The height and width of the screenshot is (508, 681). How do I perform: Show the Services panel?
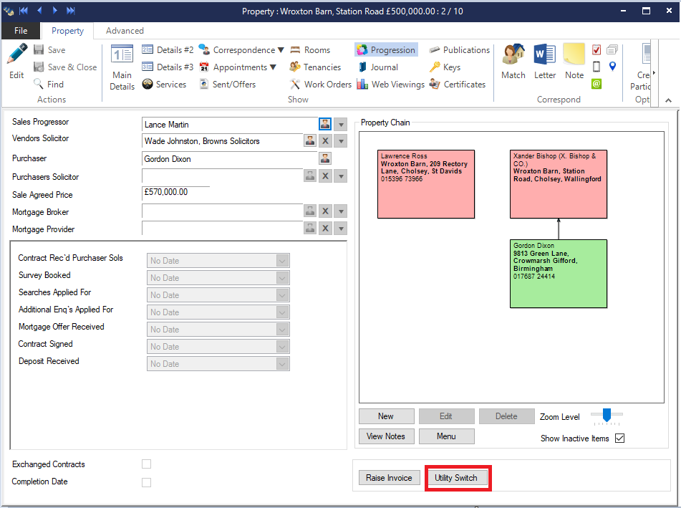click(164, 85)
